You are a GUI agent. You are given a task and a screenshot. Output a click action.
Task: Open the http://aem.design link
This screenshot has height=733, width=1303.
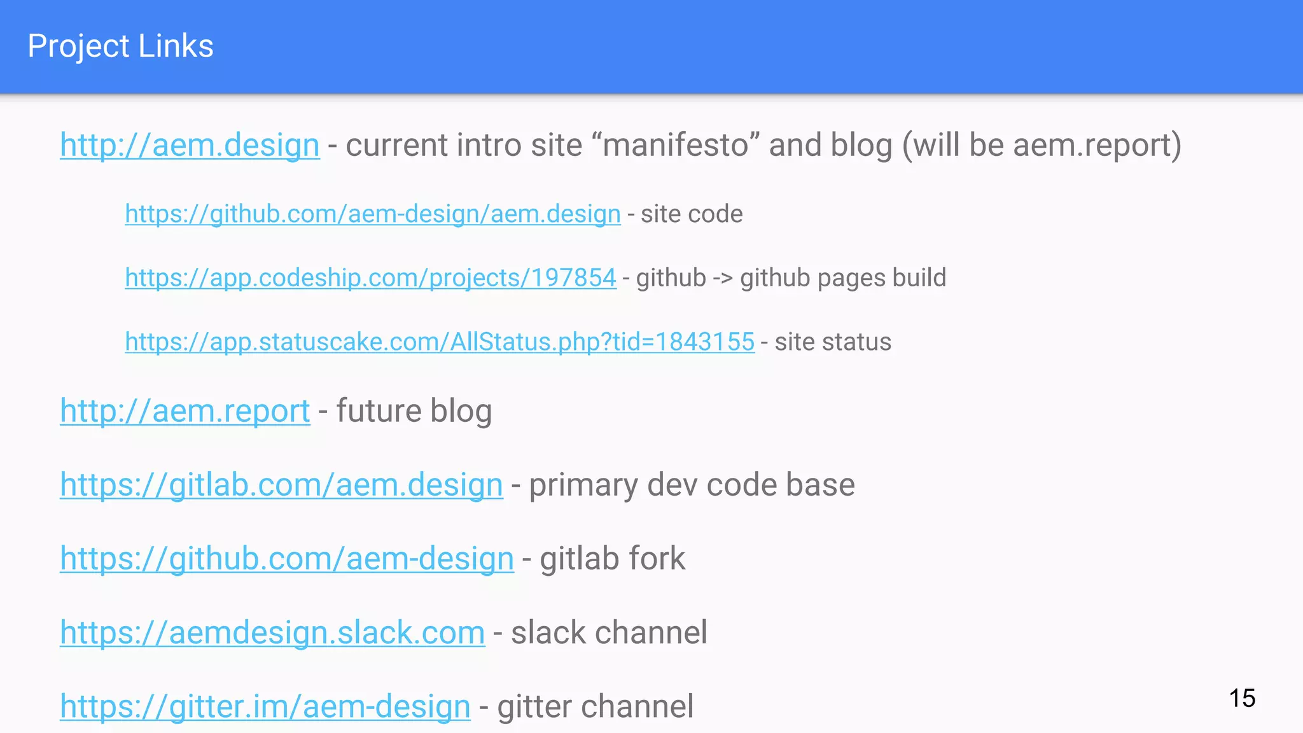tap(190, 145)
